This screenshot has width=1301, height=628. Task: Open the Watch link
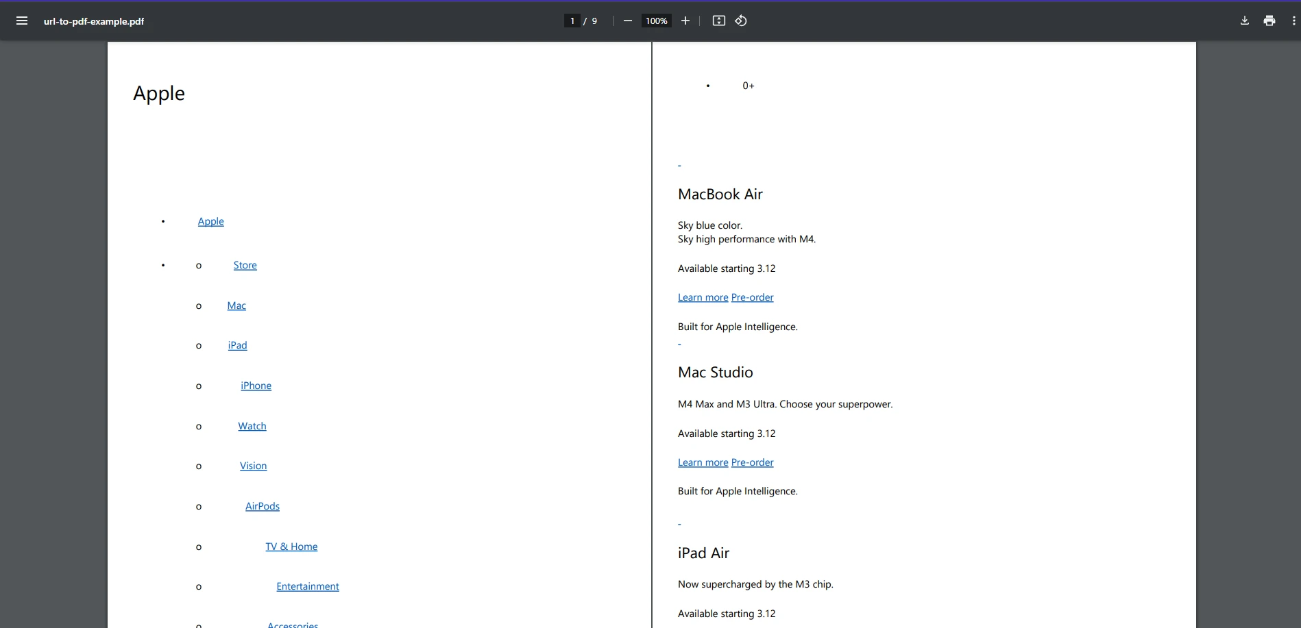point(252,426)
